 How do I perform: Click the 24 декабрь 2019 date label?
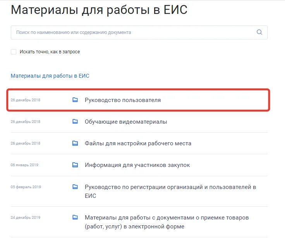coord(26,217)
